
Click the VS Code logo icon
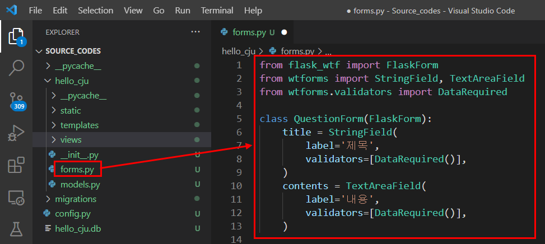click(11, 11)
